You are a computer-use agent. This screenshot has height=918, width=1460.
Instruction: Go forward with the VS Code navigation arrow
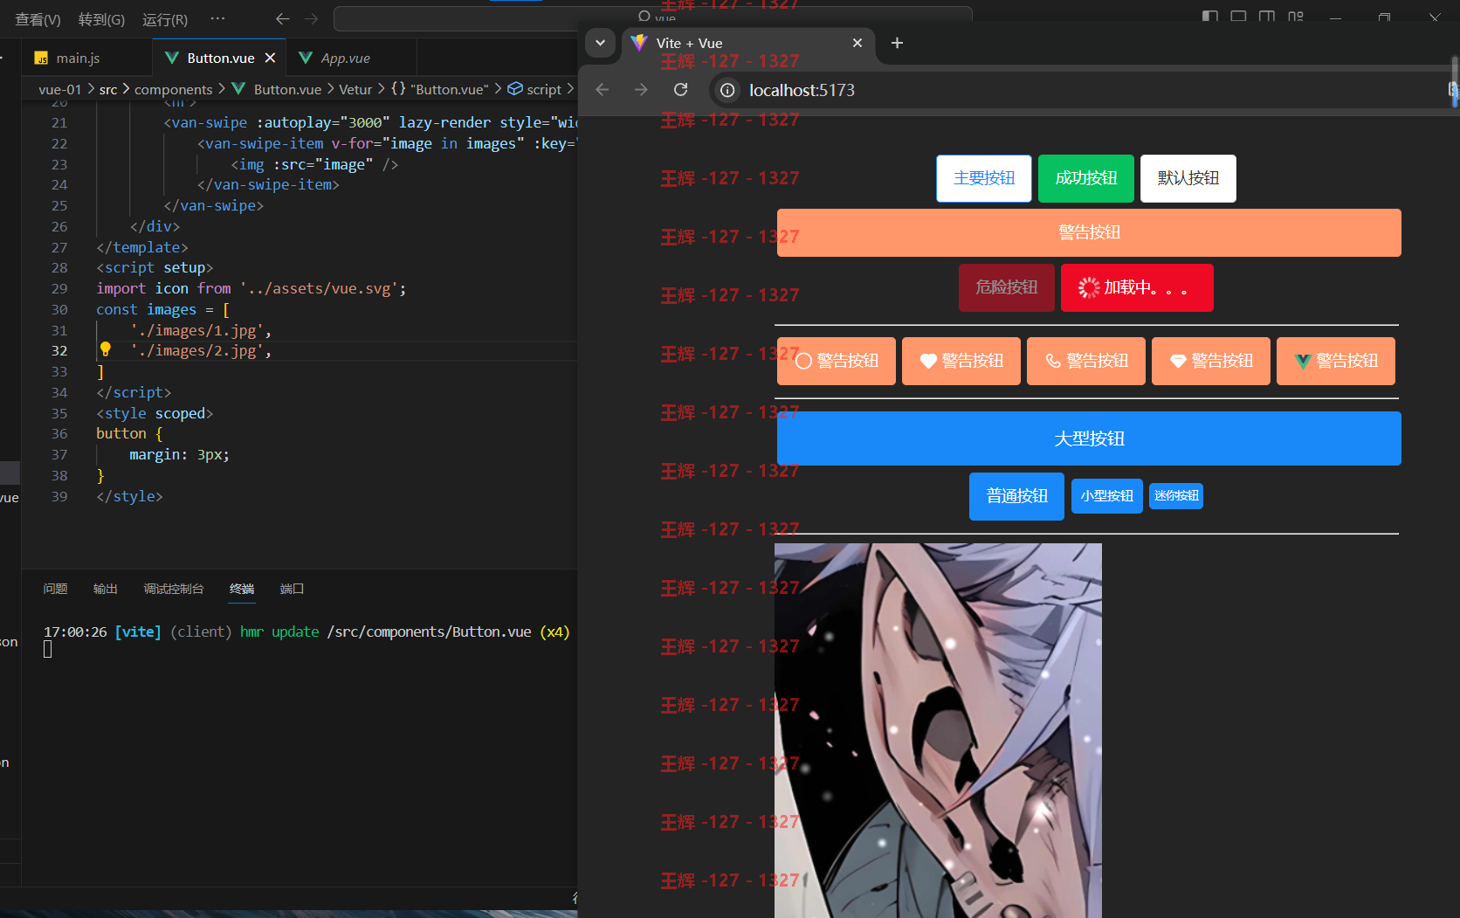point(312,18)
